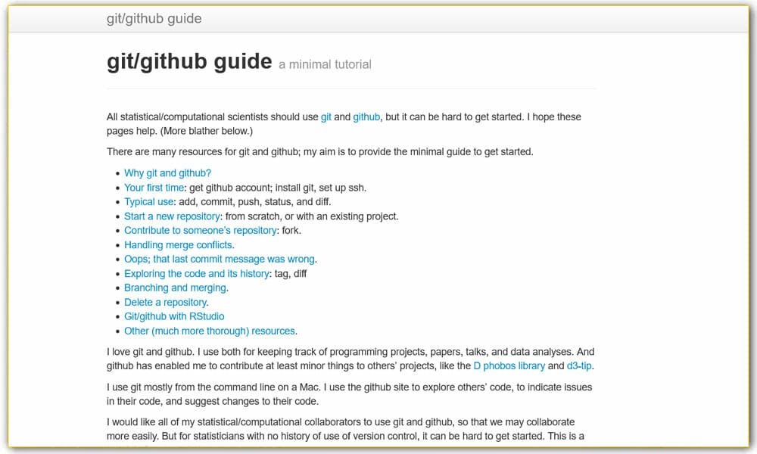Open the 'D phobos library' link
Viewport: 757px width, 454px height.
(509, 365)
